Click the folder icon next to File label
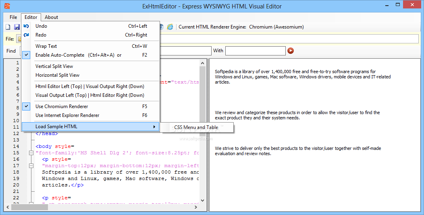 (x=19, y=39)
